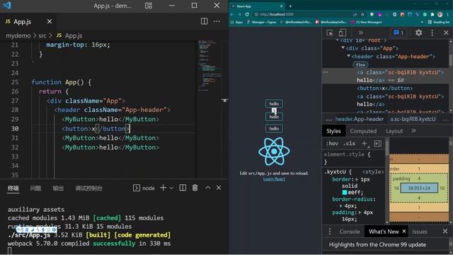Split the terminal pane

point(183,188)
